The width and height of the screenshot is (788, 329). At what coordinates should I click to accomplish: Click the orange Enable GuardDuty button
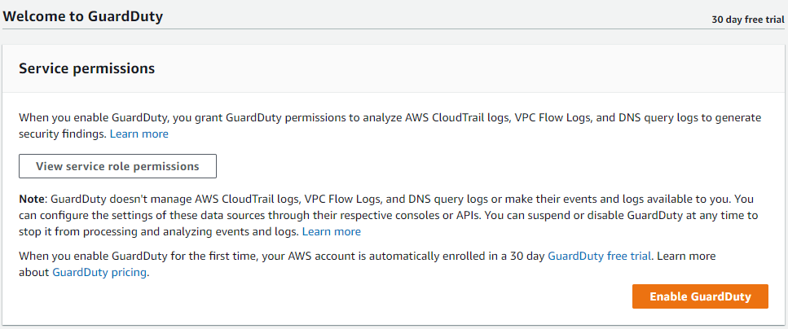[x=700, y=296]
